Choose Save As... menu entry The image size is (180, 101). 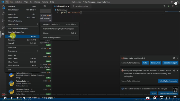click(22, 40)
